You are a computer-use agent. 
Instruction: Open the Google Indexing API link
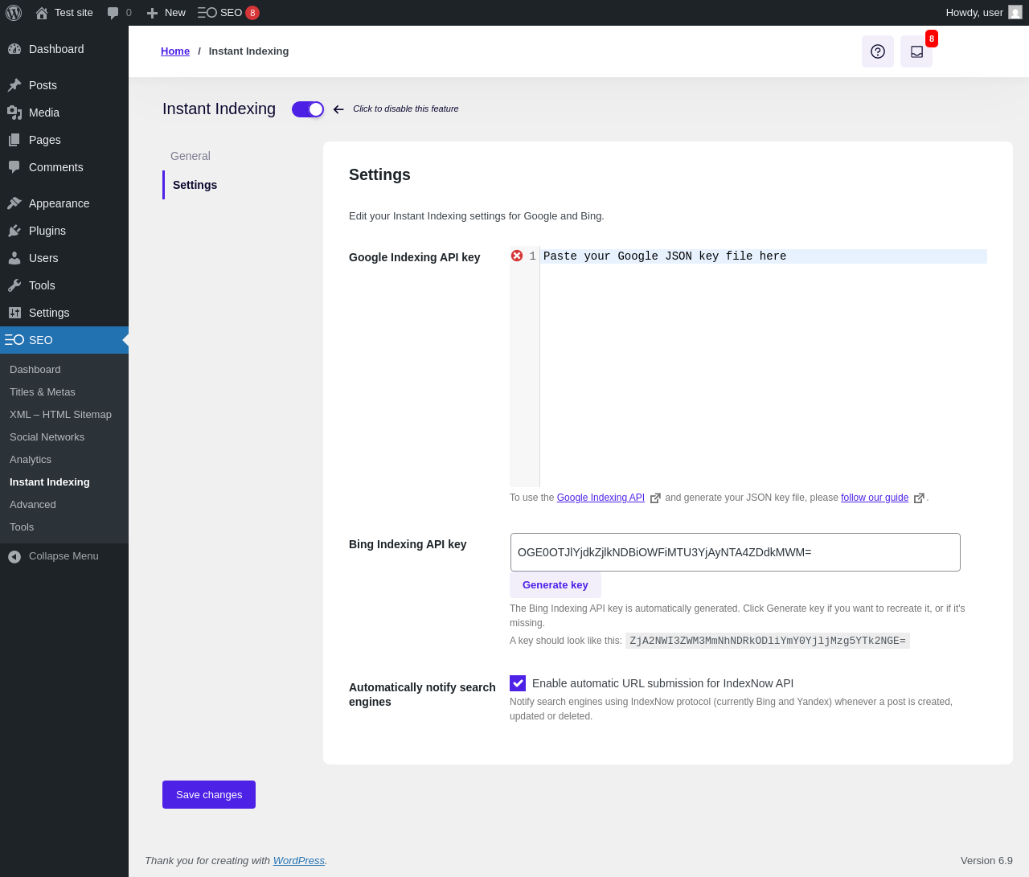tap(601, 498)
